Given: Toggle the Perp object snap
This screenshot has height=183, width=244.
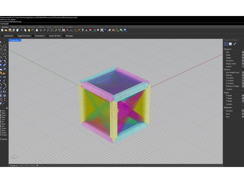Looking at the screenshot, I should click(x=1, y=124).
